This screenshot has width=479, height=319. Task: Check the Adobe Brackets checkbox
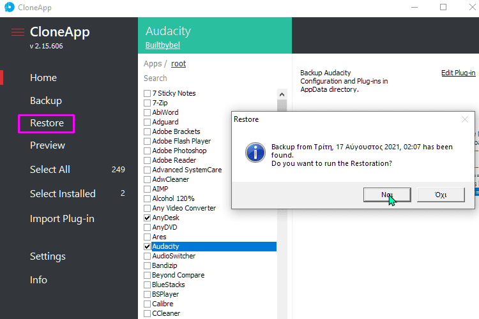pyautogui.click(x=148, y=131)
